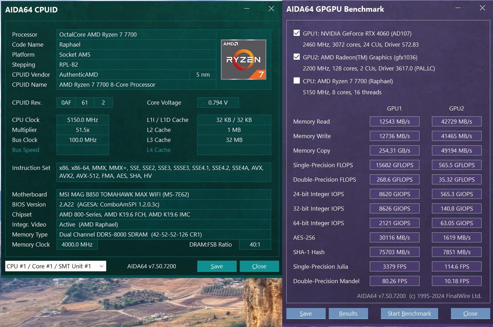Minimize the AIDA64 CPUID window
The width and height of the screenshot is (493, 327).
(x=247, y=9)
